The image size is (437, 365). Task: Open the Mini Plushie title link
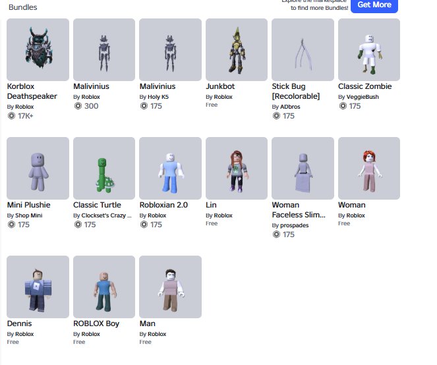point(29,205)
